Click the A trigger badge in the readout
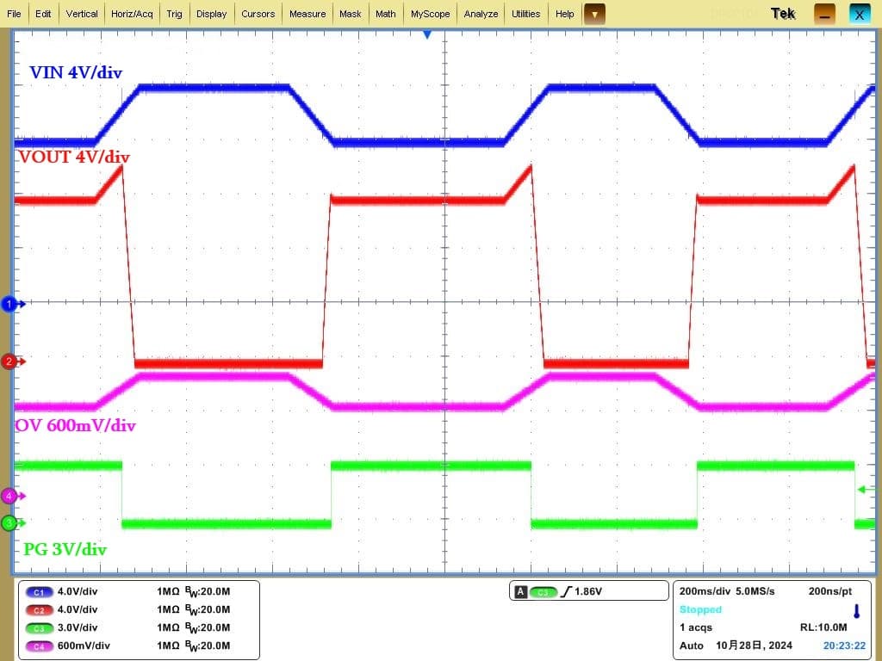The height and width of the screenshot is (661, 882). [520, 592]
